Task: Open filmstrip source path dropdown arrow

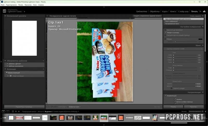Action: 79,111
